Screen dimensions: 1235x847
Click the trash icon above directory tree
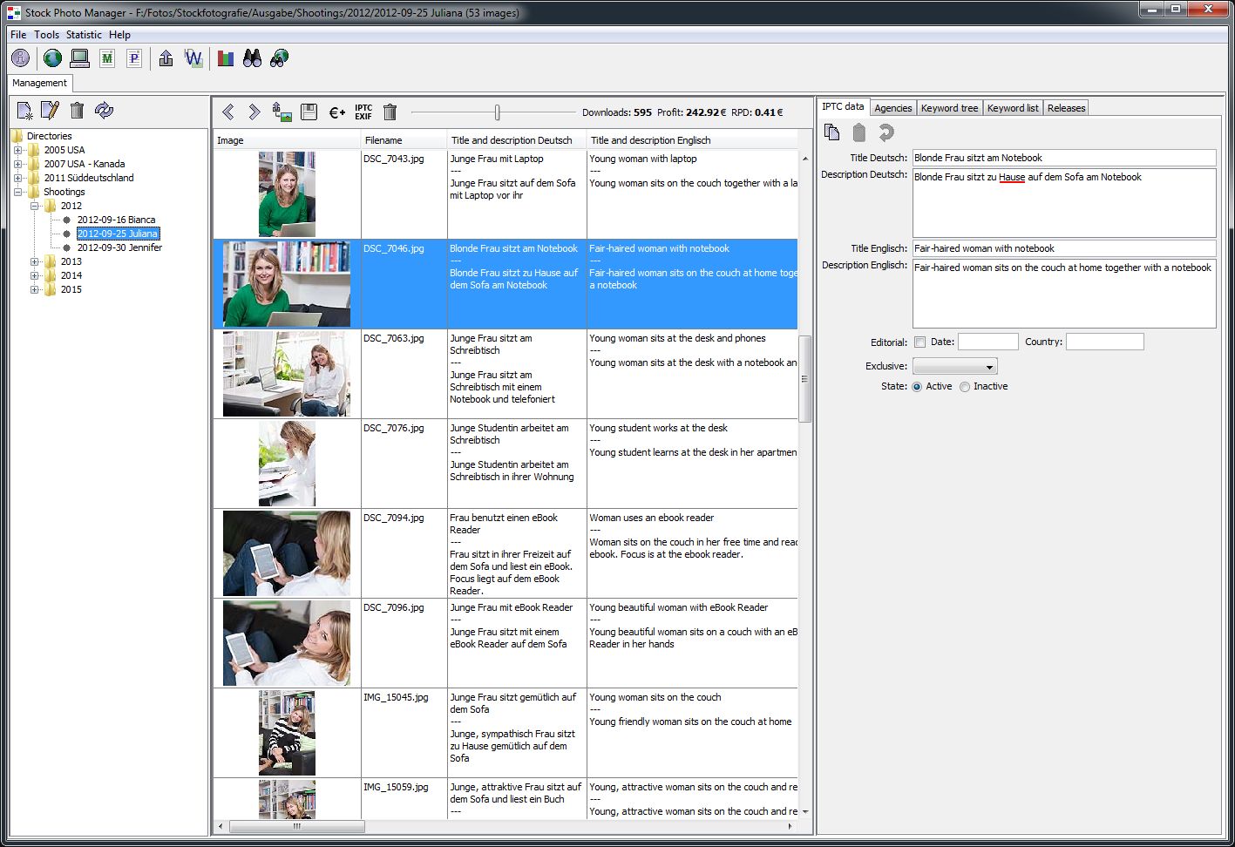[77, 111]
